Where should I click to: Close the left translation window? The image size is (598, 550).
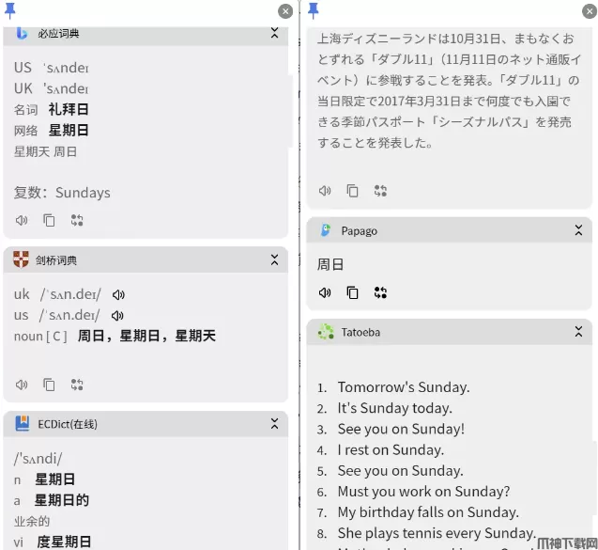285,11
